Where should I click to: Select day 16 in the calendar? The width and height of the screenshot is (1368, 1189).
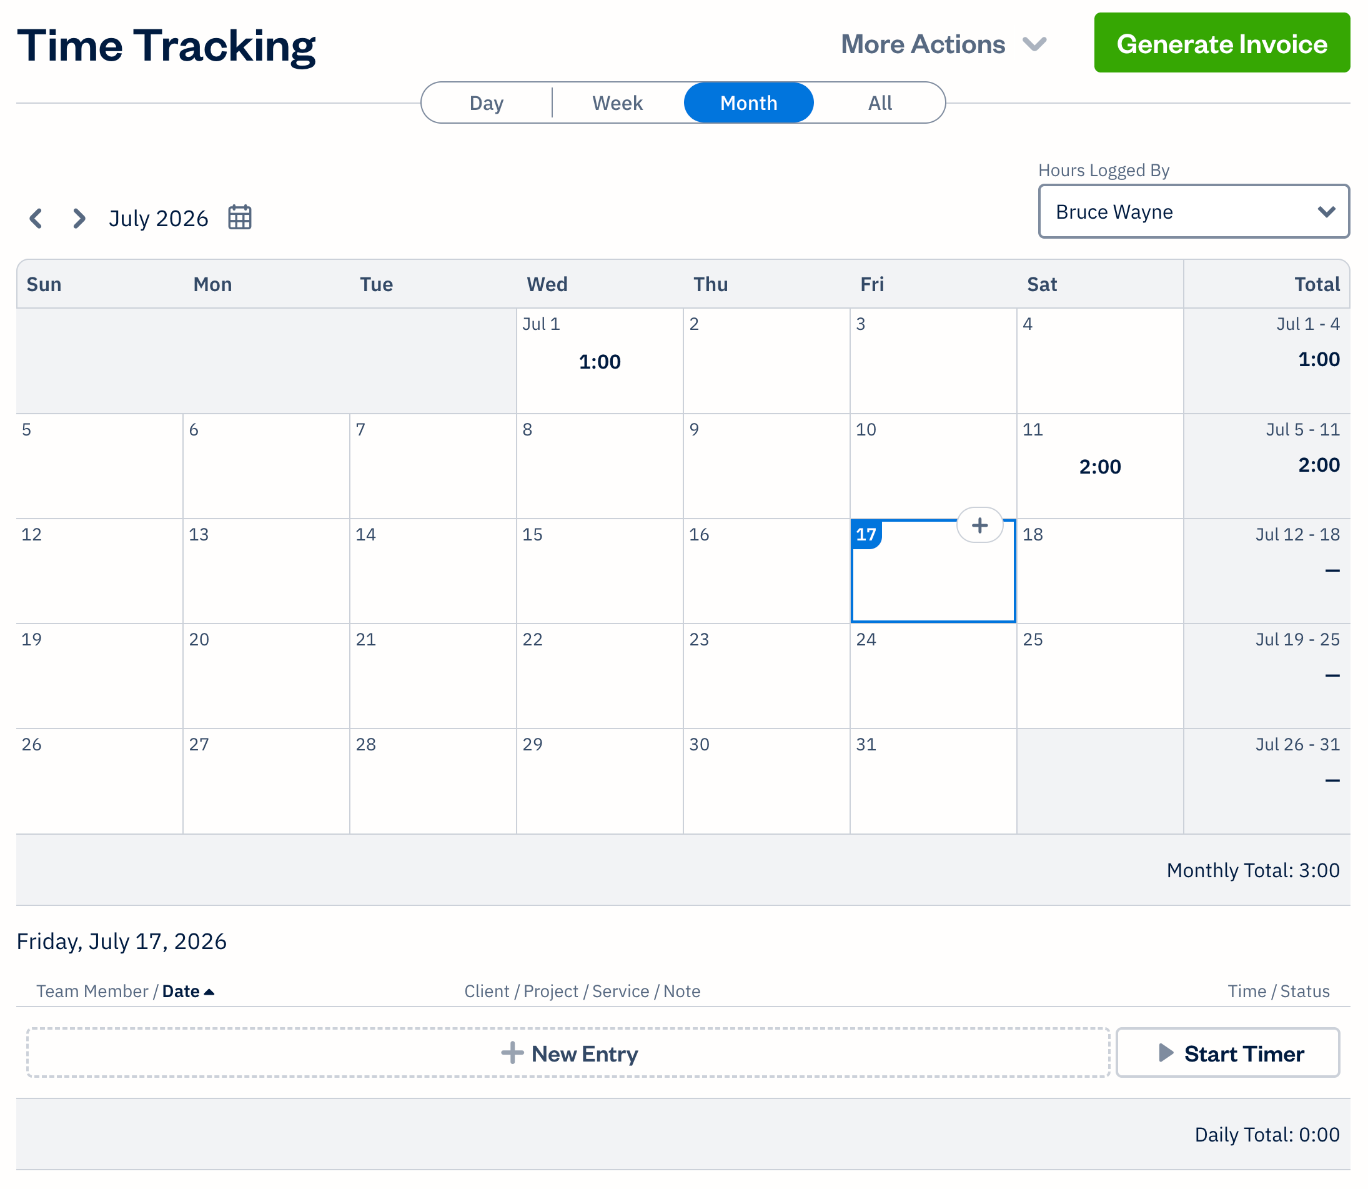click(767, 571)
